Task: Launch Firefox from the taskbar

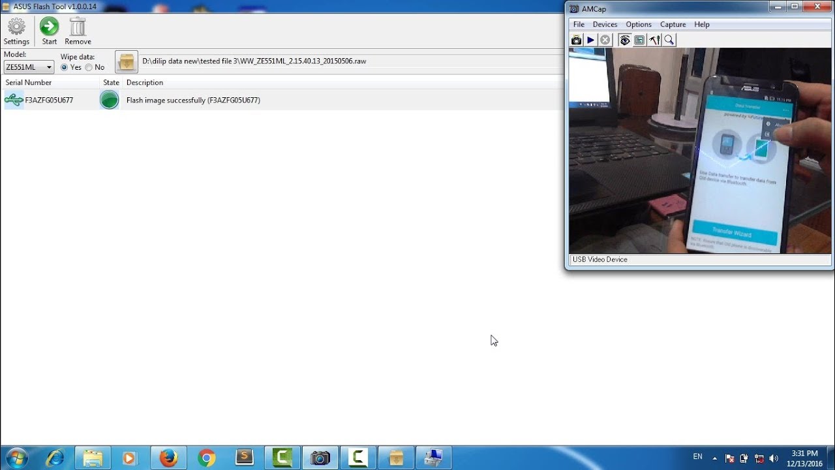Action: pyautogui.click(x=168, y=458)
